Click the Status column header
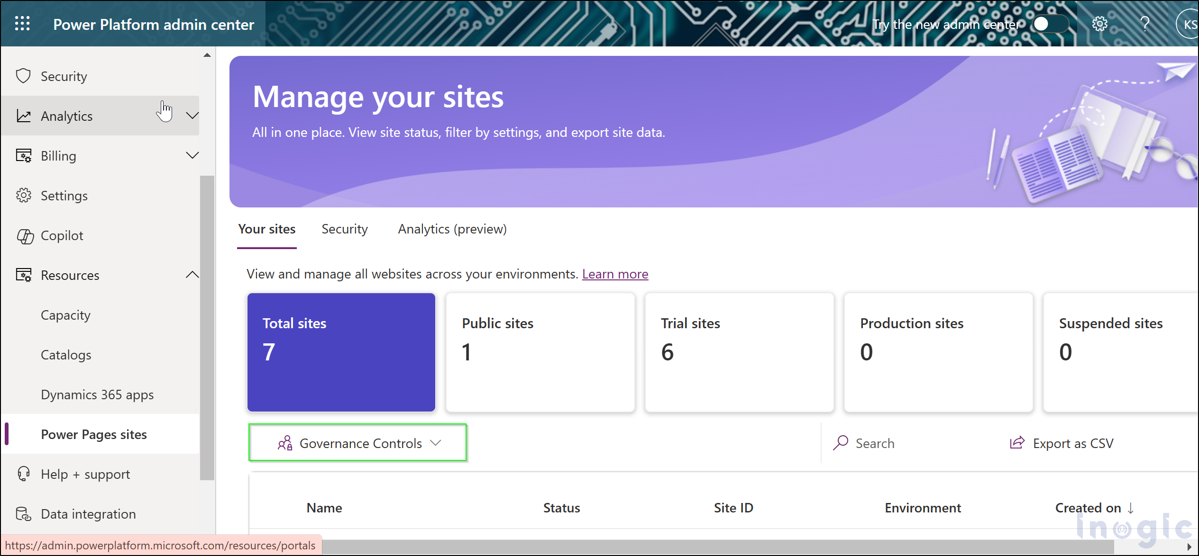Screen dimensions: 1199x556 click(561, 508)
